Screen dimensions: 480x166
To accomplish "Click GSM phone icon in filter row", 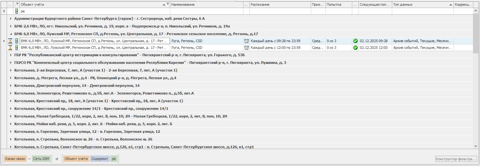I will (x=17, y=11).
